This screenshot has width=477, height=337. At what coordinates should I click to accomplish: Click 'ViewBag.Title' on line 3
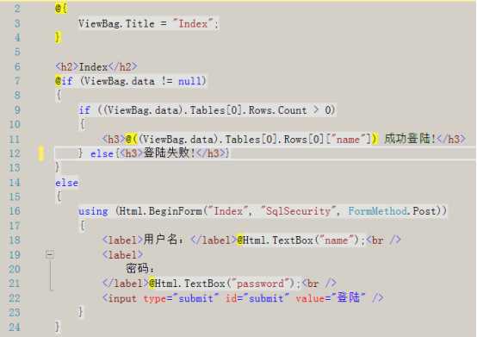[x=116, y=23]
